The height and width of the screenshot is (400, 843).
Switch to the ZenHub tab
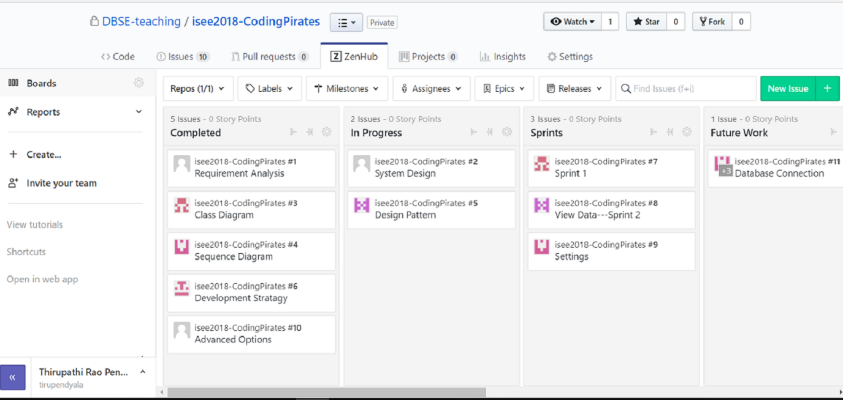click(x=354, y=56)
